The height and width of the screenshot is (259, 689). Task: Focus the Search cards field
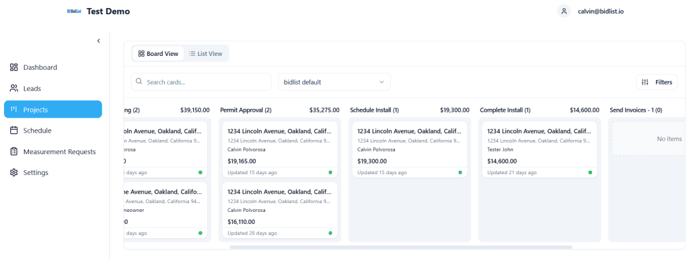coord(201,81)
